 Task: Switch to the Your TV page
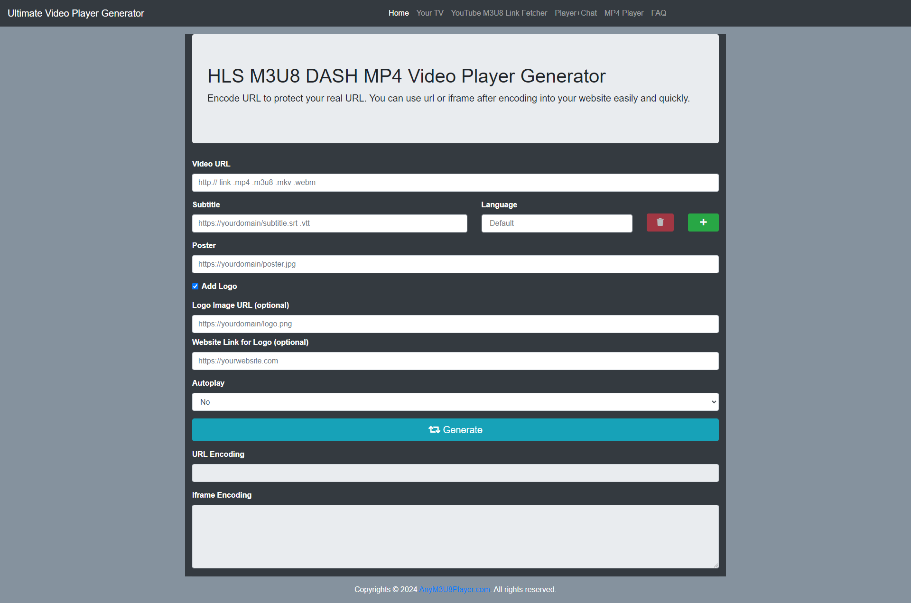point(429,13)
